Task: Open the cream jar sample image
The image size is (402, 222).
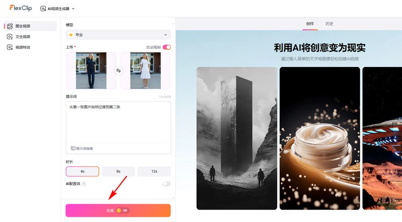Action: coord(319,138)
